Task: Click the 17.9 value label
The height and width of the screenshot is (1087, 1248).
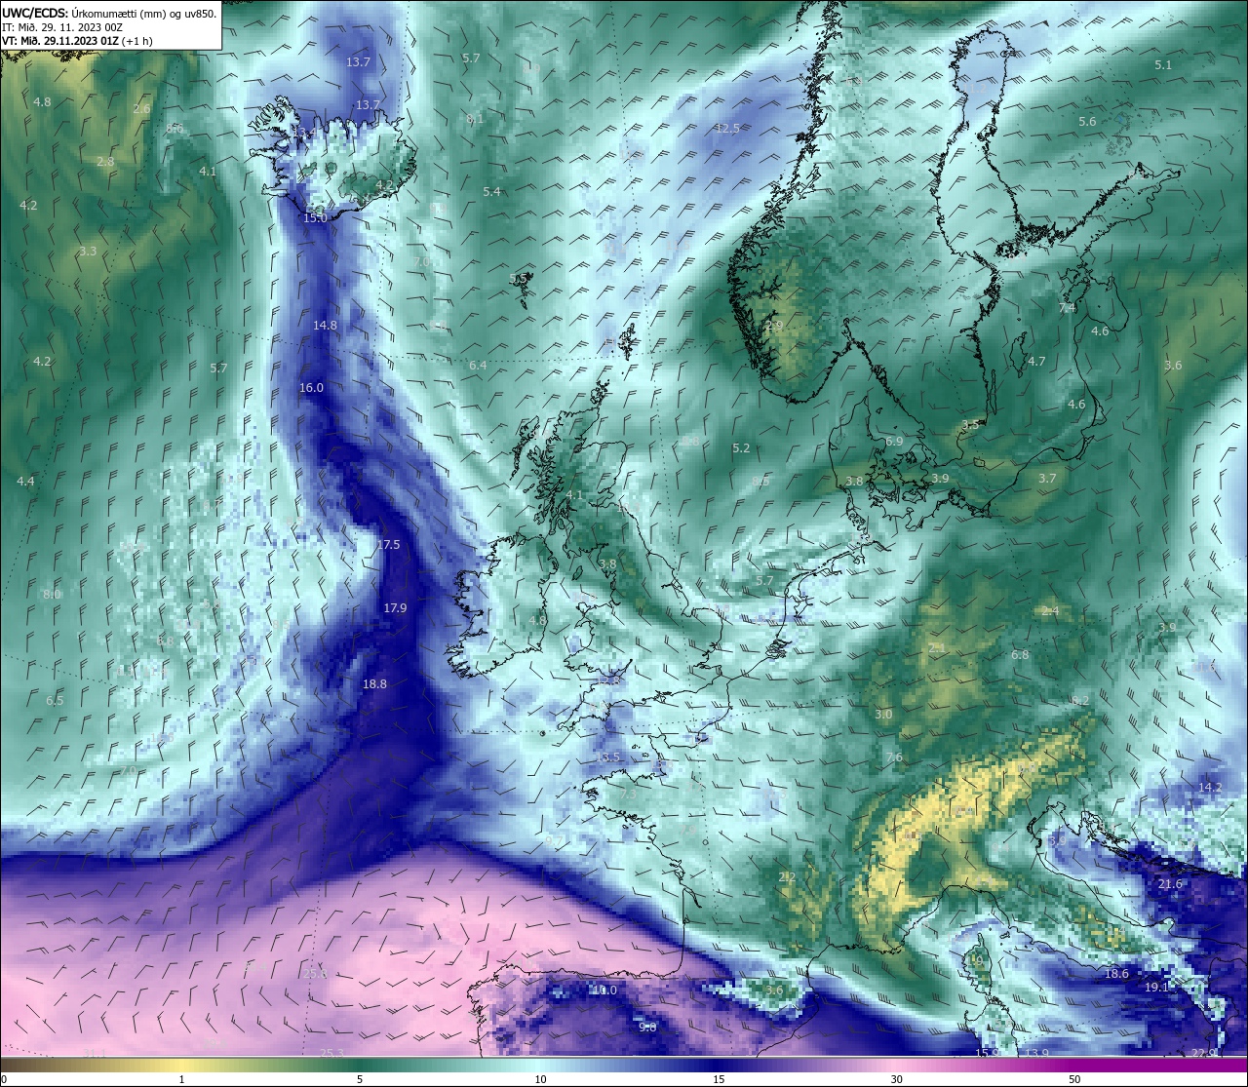Action: pos(395,608)
